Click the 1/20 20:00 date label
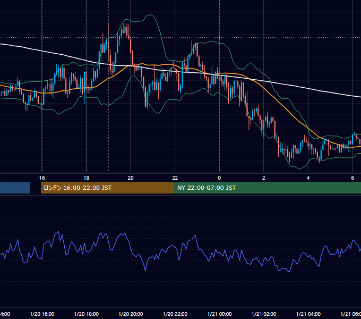This screenshot has width=361, height=319. pyautogui.click(x=131, y=314)
